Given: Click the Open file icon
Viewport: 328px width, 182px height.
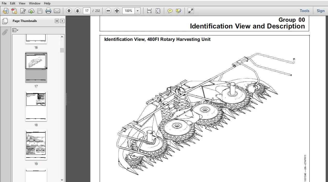Looking at the screenshot, I should click(x=6, y=11).
